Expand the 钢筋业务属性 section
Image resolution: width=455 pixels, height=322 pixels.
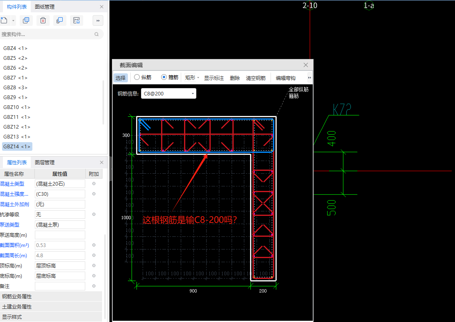(x=17, y=296)
